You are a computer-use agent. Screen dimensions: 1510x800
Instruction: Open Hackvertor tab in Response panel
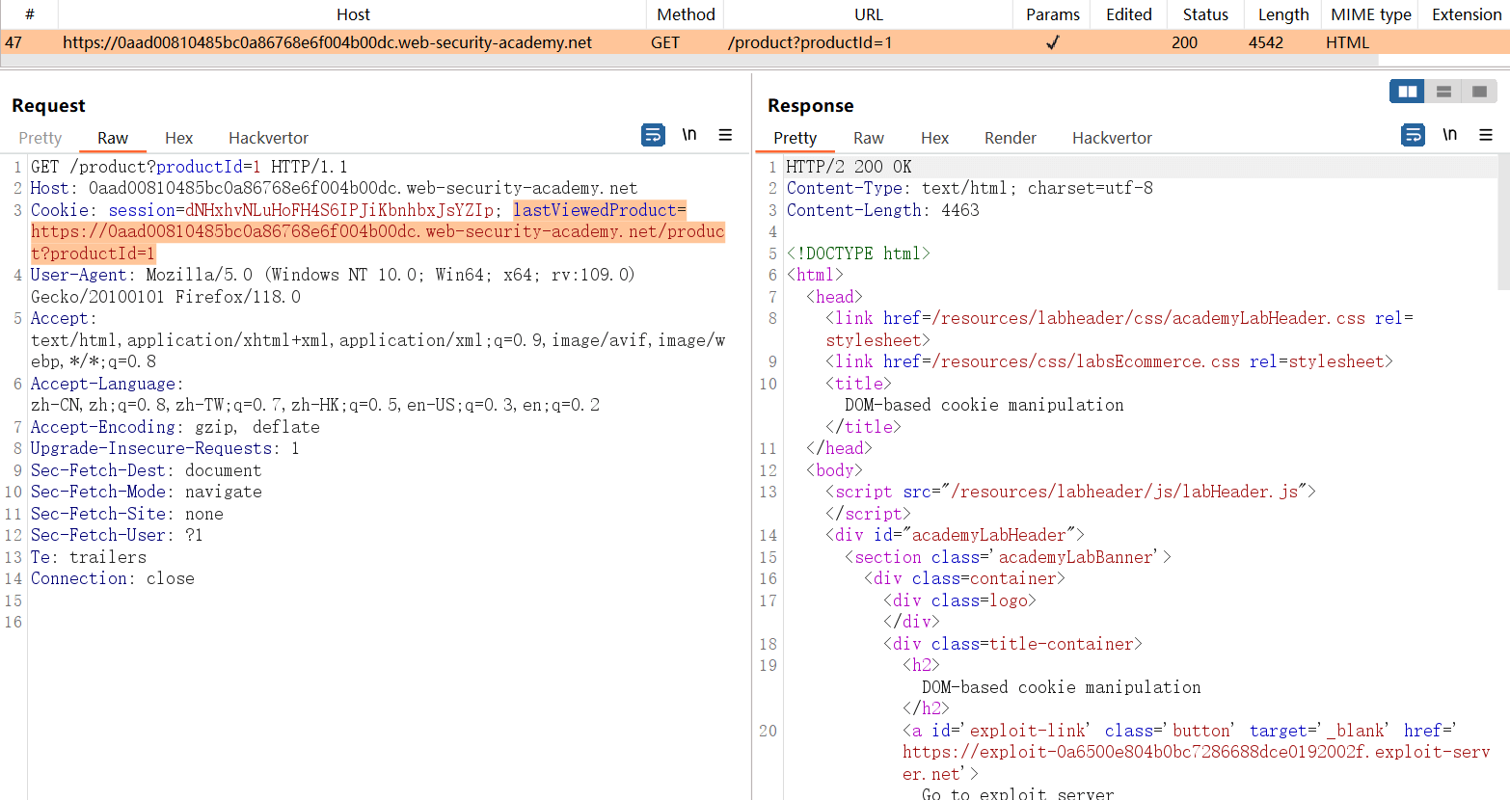1112,138
